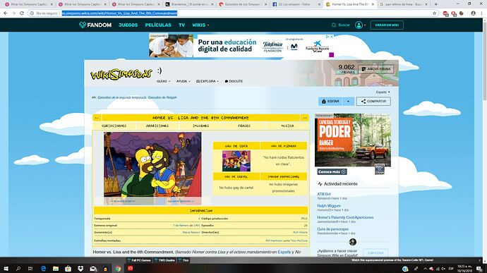
Task: Expand the EXPLORA menu
Action: tap(208, 81)
